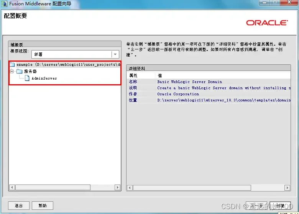
Task: Click value 'Oracle Corporation'
Action: (178, 94)
